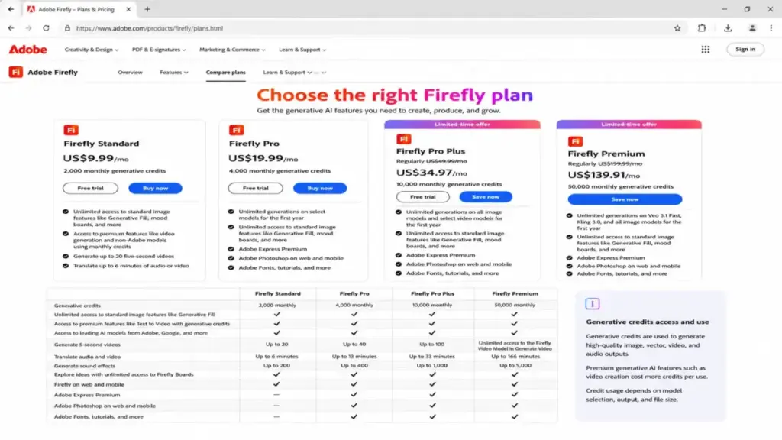Click the Adobe logo in the header
Screen dimensions: 782x440
[x=28, y=50]
